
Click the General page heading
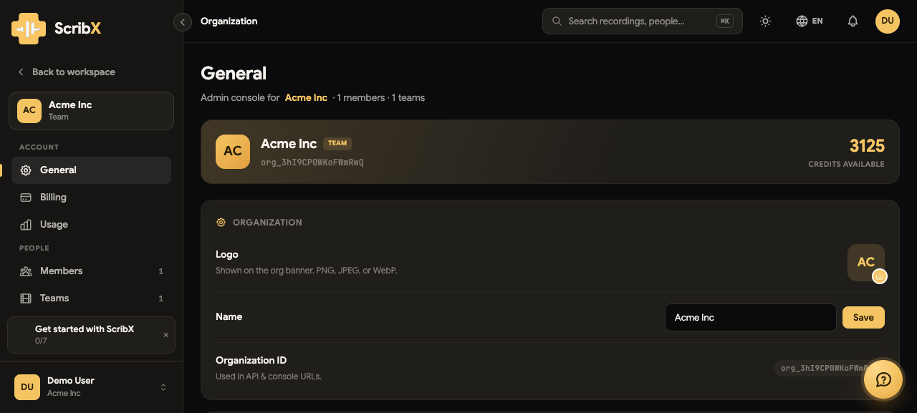[234, 73]
